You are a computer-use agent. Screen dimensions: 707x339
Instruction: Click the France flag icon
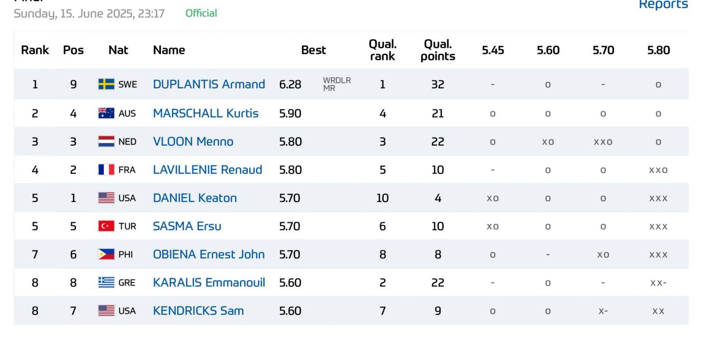(x=106, y=170)
